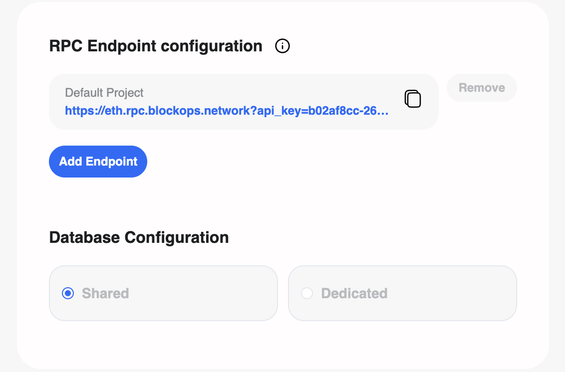This screenshot has width=565, height=372.
Task: Click the duplicate pages icon for the endpoint
Action: click(413, 99)
